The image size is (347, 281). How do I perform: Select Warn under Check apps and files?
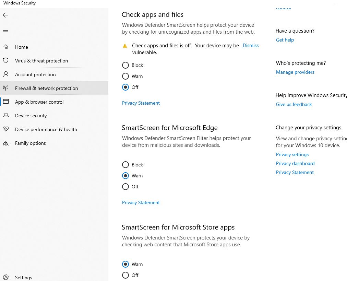point(125,76)
